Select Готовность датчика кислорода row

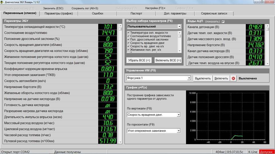pyautogui.click(x=60, y=105)
